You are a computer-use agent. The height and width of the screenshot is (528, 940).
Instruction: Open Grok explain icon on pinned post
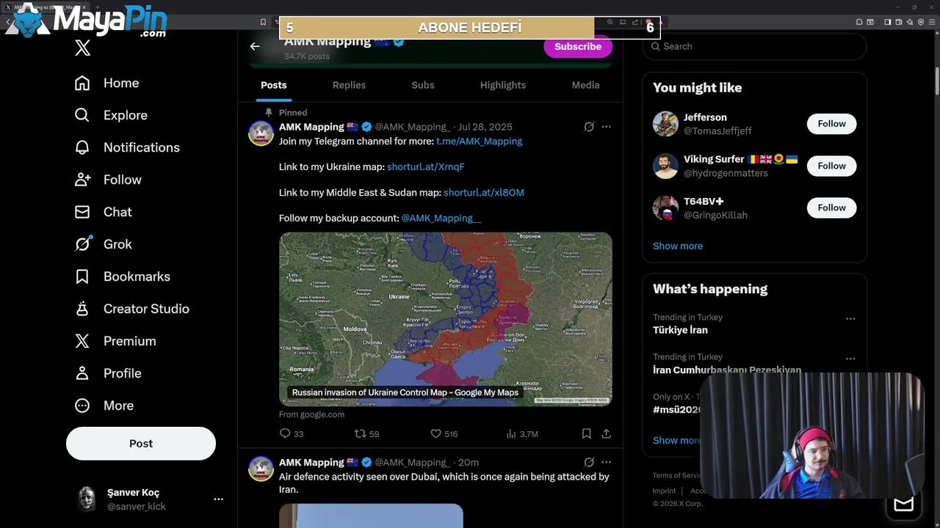(589, 127)
